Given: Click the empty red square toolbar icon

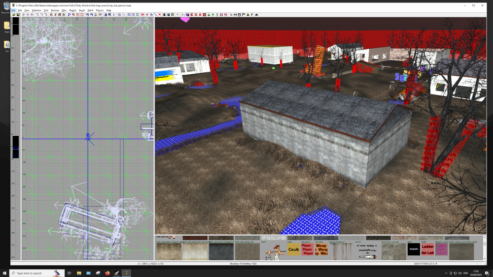Looking at the screenshot, I should click(82, 14).
